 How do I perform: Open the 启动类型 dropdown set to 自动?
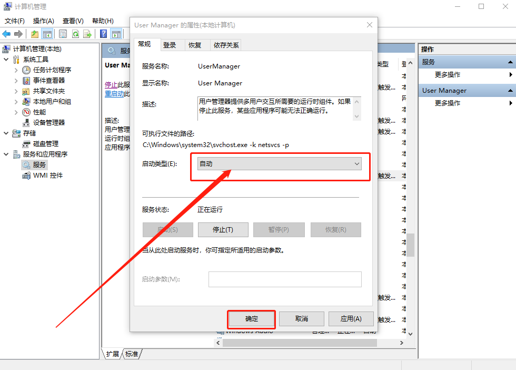point(280,164)
